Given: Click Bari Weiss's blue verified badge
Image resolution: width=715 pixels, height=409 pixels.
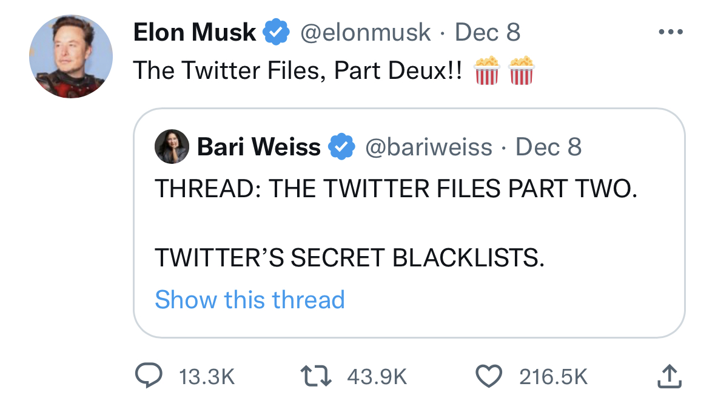Looking at the screenshot, I should (x=341, y=146).
